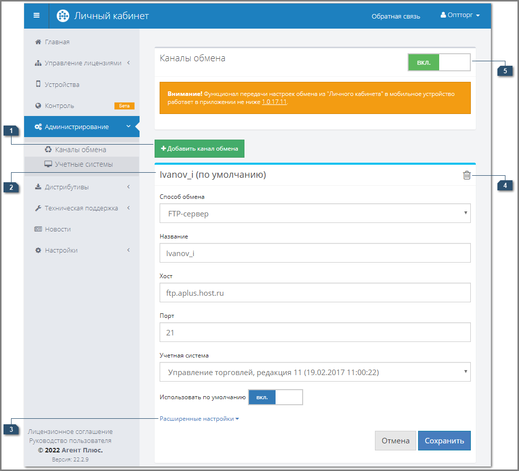Click the Хост input field
Screen dimensions: 519x471
pyautogui.click(x=315, y=292)
